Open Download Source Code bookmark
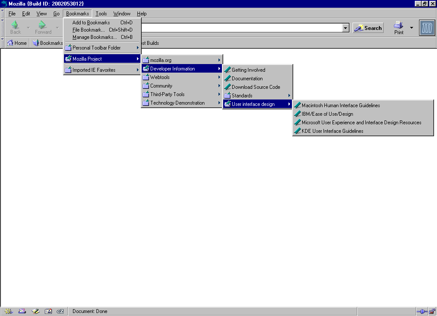This screenshot has width=437, height=316. (x=257, y=87)
